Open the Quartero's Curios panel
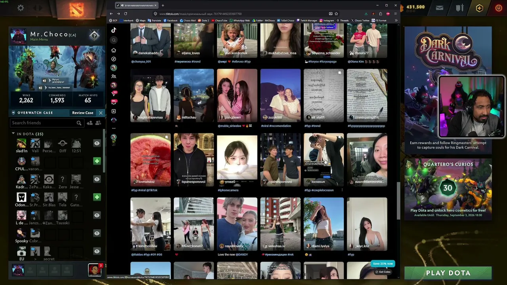Screen dimensions: 507x285 [448, 189]
